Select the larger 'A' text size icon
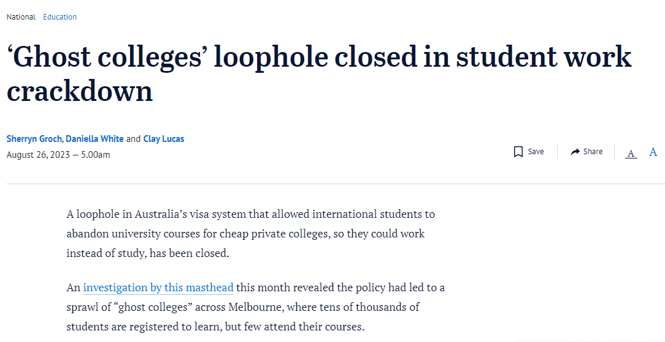The width and height of the screenshot is (665, 342). (x=653, y=152)
